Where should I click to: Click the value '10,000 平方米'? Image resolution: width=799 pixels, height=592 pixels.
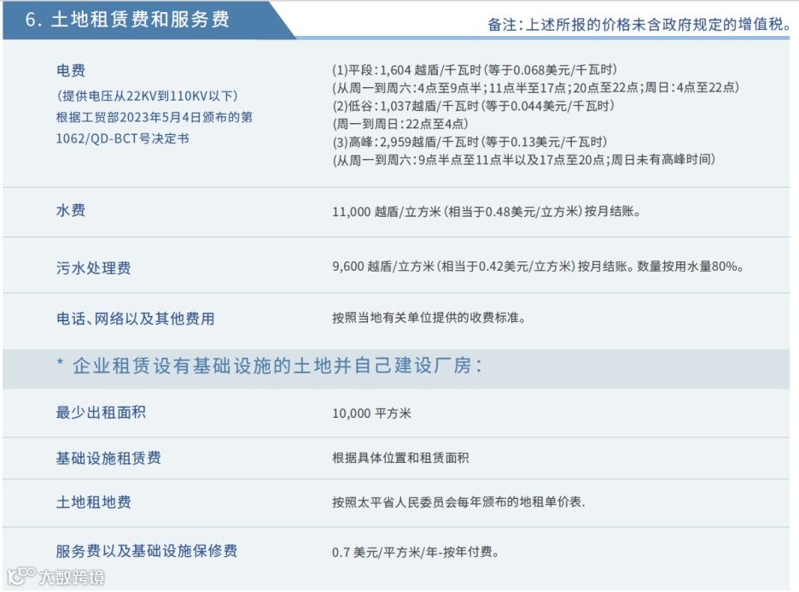click(x=371, y=413)
